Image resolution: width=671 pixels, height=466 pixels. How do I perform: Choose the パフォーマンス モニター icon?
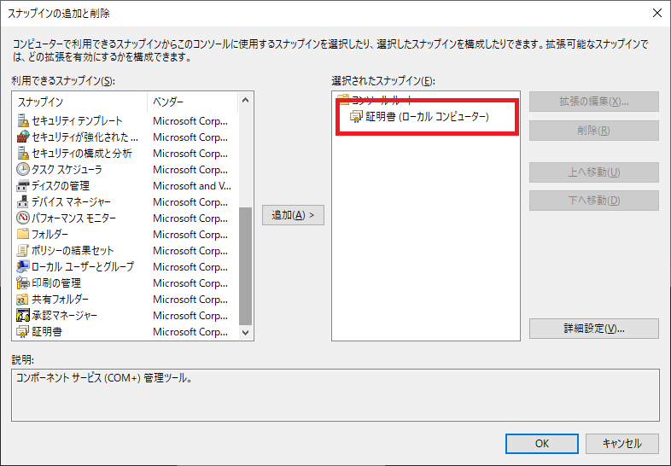pos(23,218)
